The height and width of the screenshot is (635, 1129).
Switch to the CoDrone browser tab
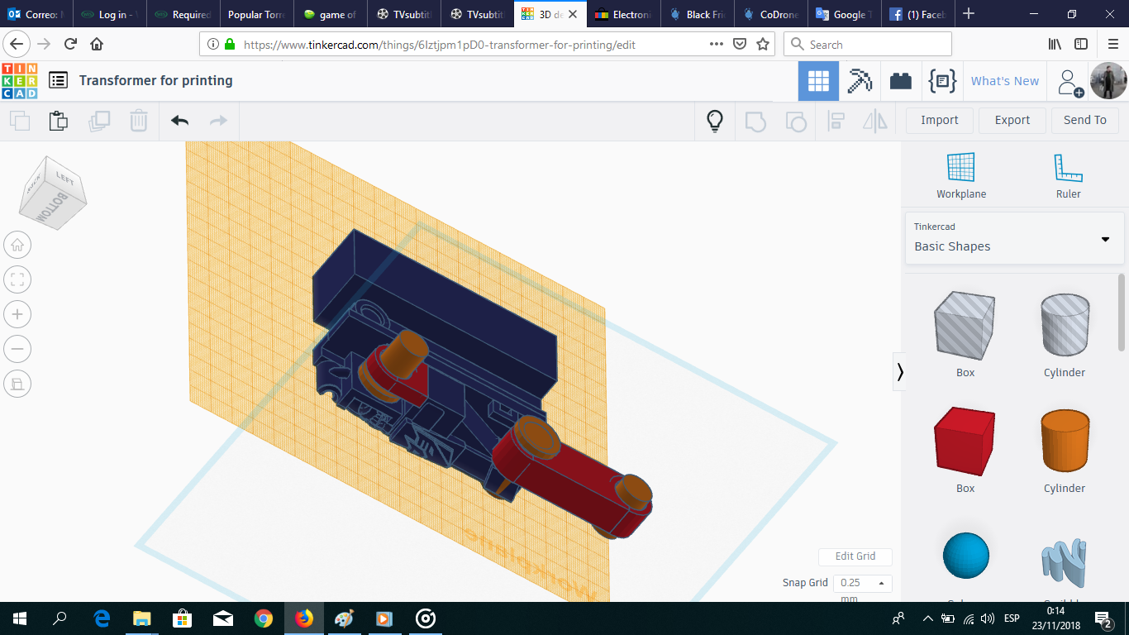pyautogui.click(x=770, y=14)
